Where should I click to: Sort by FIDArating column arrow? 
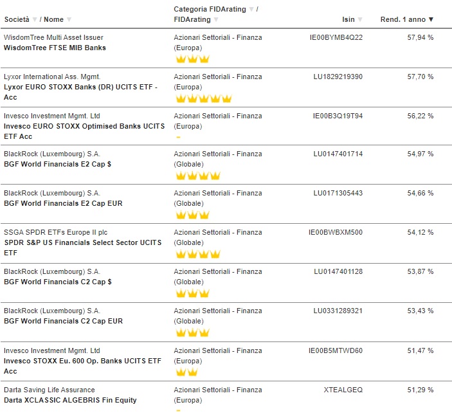coord(216,19)
